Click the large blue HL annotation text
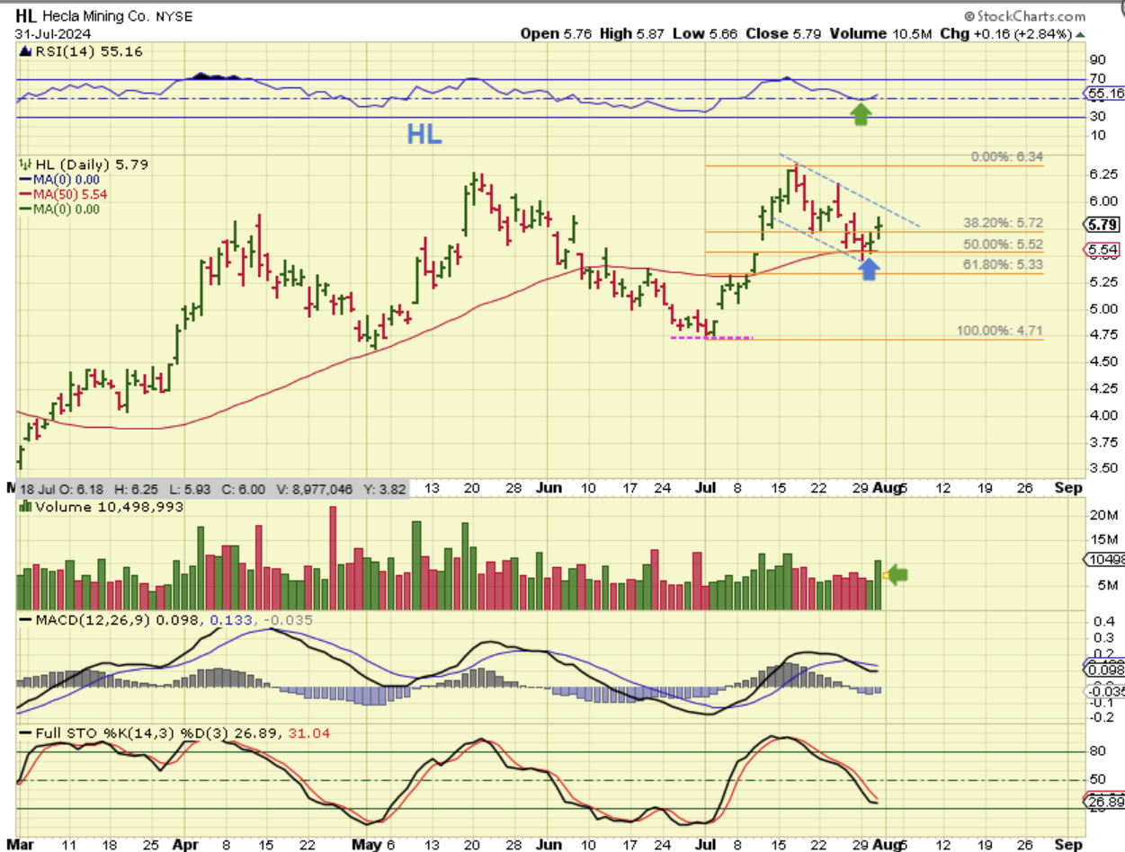1125x852 pixels. (x=424, y=135)
